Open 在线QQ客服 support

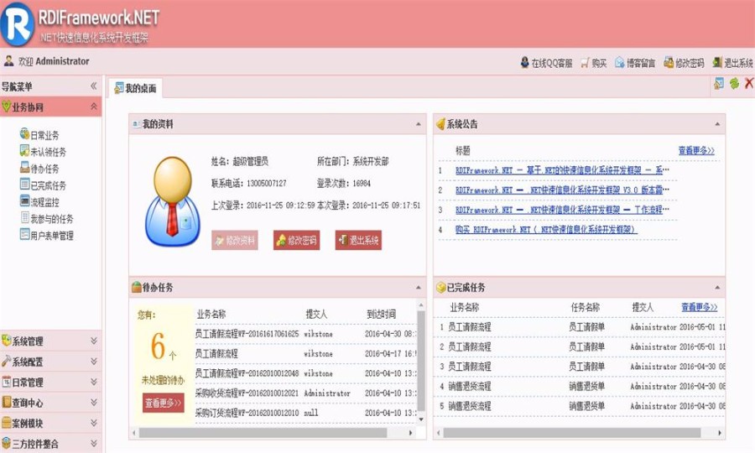(546, 63)
